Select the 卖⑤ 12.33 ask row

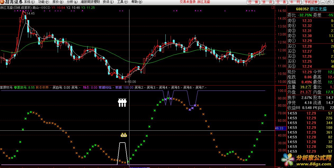click(311, 21)
